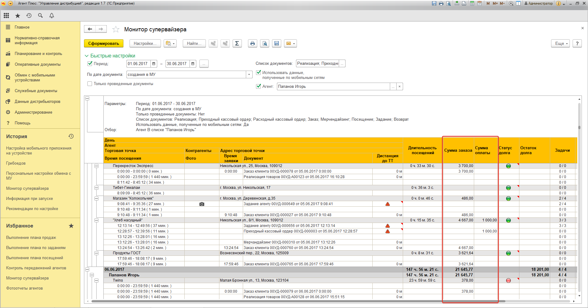Collapse the Twins group row

tap(96, 280)
